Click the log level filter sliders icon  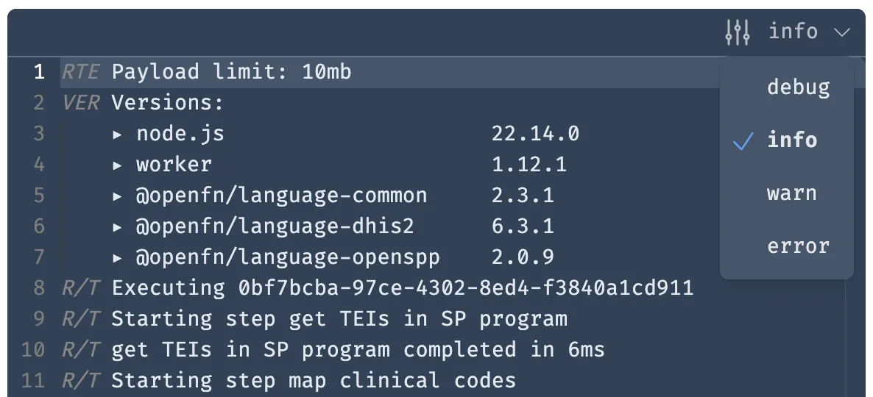tap(737, 32)
